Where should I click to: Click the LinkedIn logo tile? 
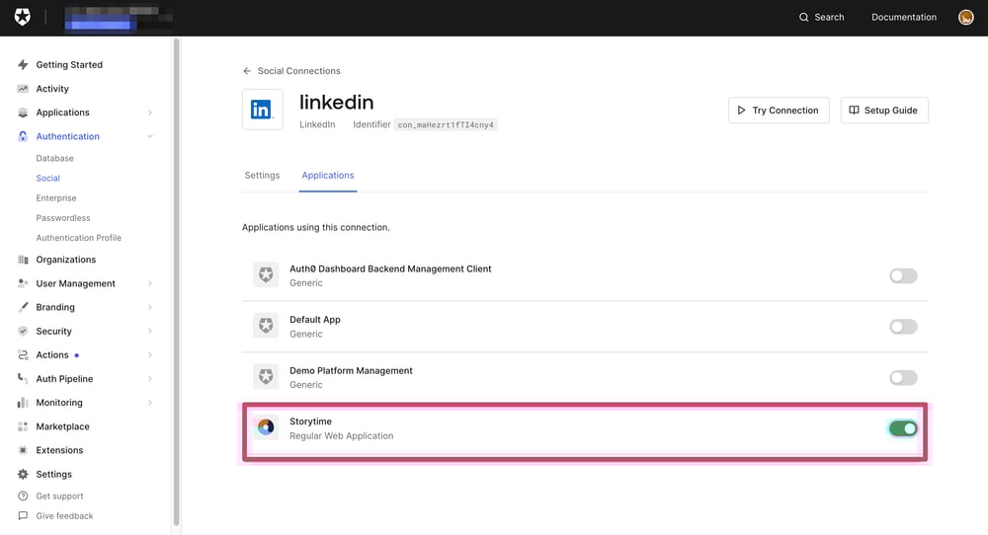262,110
